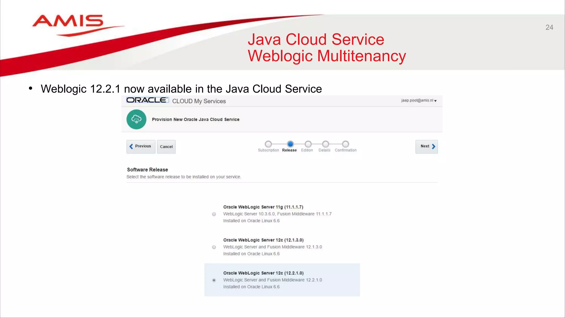
Task: Click the 'Oracle WebLogic Server 11g (11.1.1.7)' title
Action: click(x=263, y=207)
